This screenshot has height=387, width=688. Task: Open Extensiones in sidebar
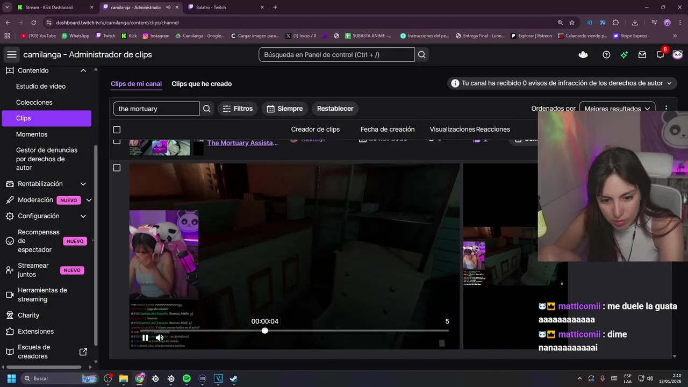tap(35, 331)
